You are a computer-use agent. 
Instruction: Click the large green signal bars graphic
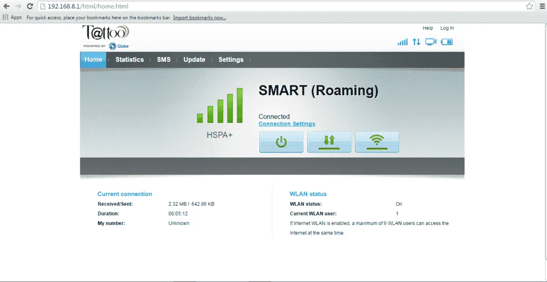[220, 105]
